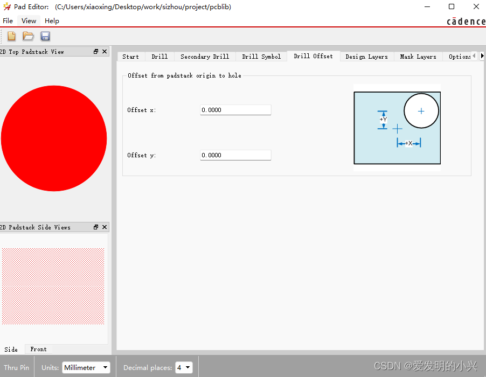The height and width of the screenshot is (377, 486).
Task: Click the 'Offset y:' label
Action: [141, 155]
